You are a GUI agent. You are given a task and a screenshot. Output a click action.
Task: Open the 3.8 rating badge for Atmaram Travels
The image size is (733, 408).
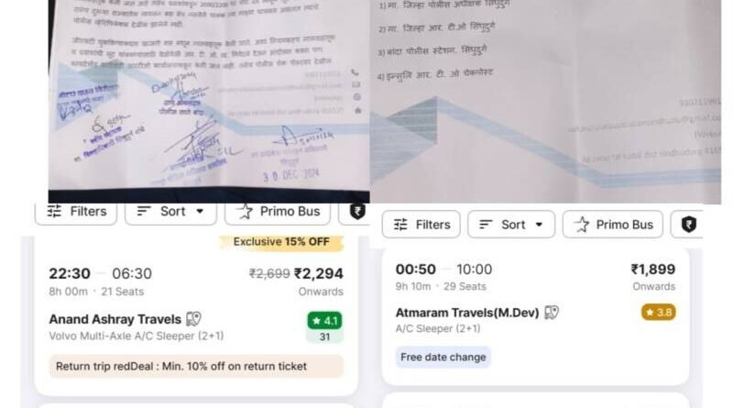[658, 312]
